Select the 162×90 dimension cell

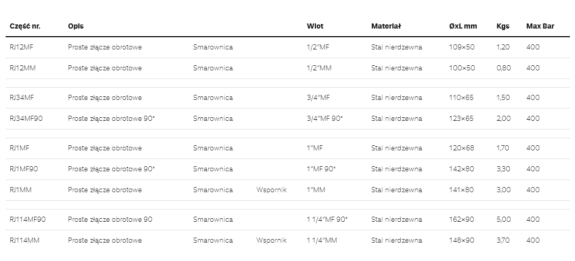pos(461,219)
